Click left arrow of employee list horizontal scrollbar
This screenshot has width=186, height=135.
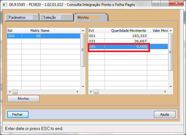pyautogui.click(x=10, y=92)
